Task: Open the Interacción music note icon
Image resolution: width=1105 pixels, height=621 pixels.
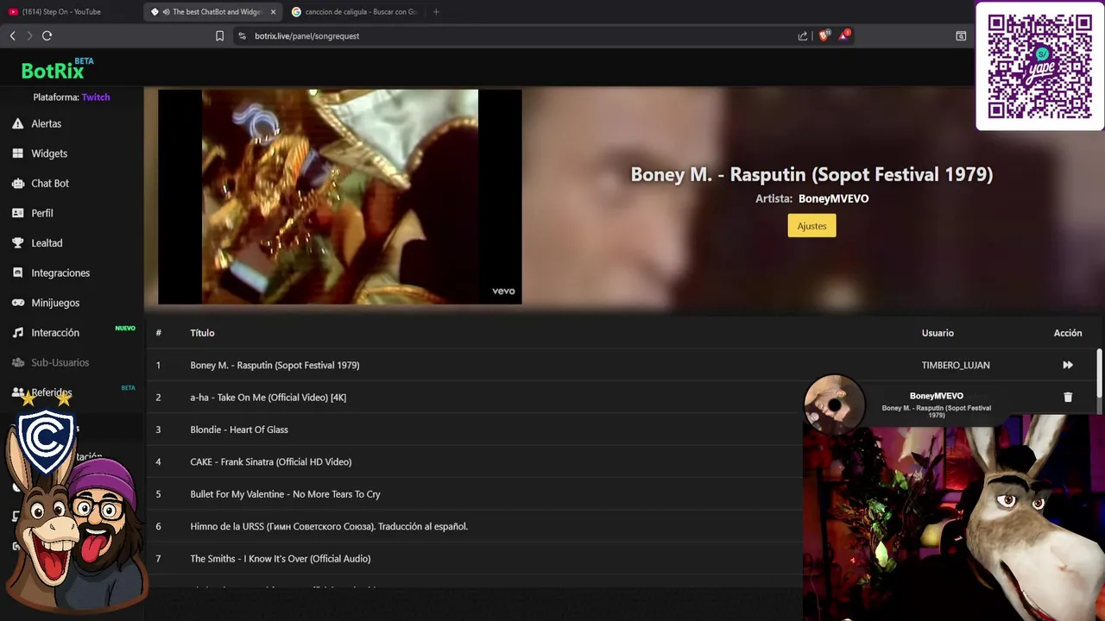Action: point(17,333)
